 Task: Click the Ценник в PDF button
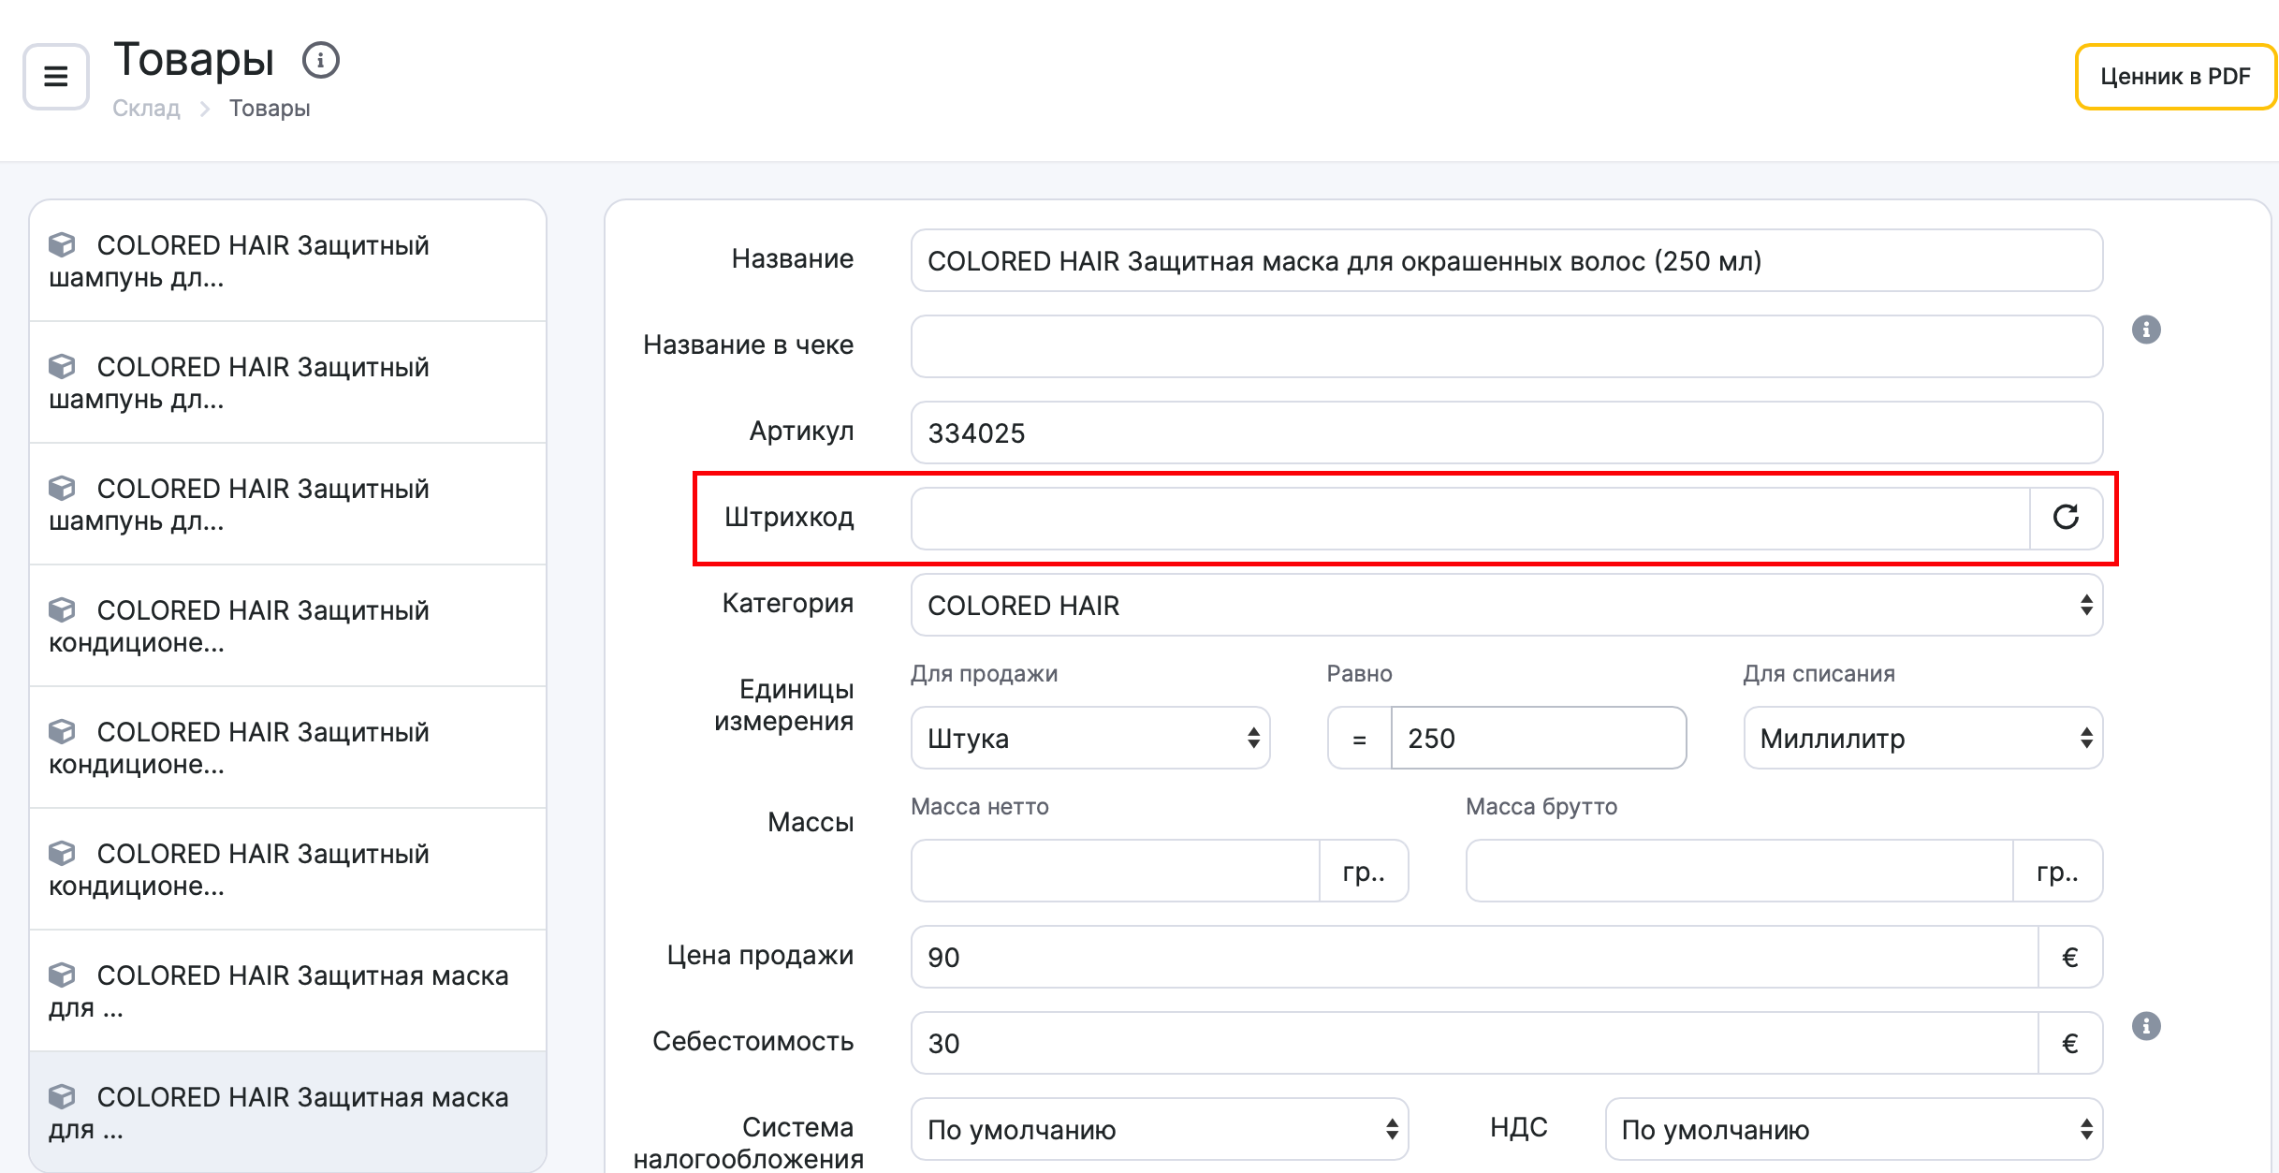2174,77
